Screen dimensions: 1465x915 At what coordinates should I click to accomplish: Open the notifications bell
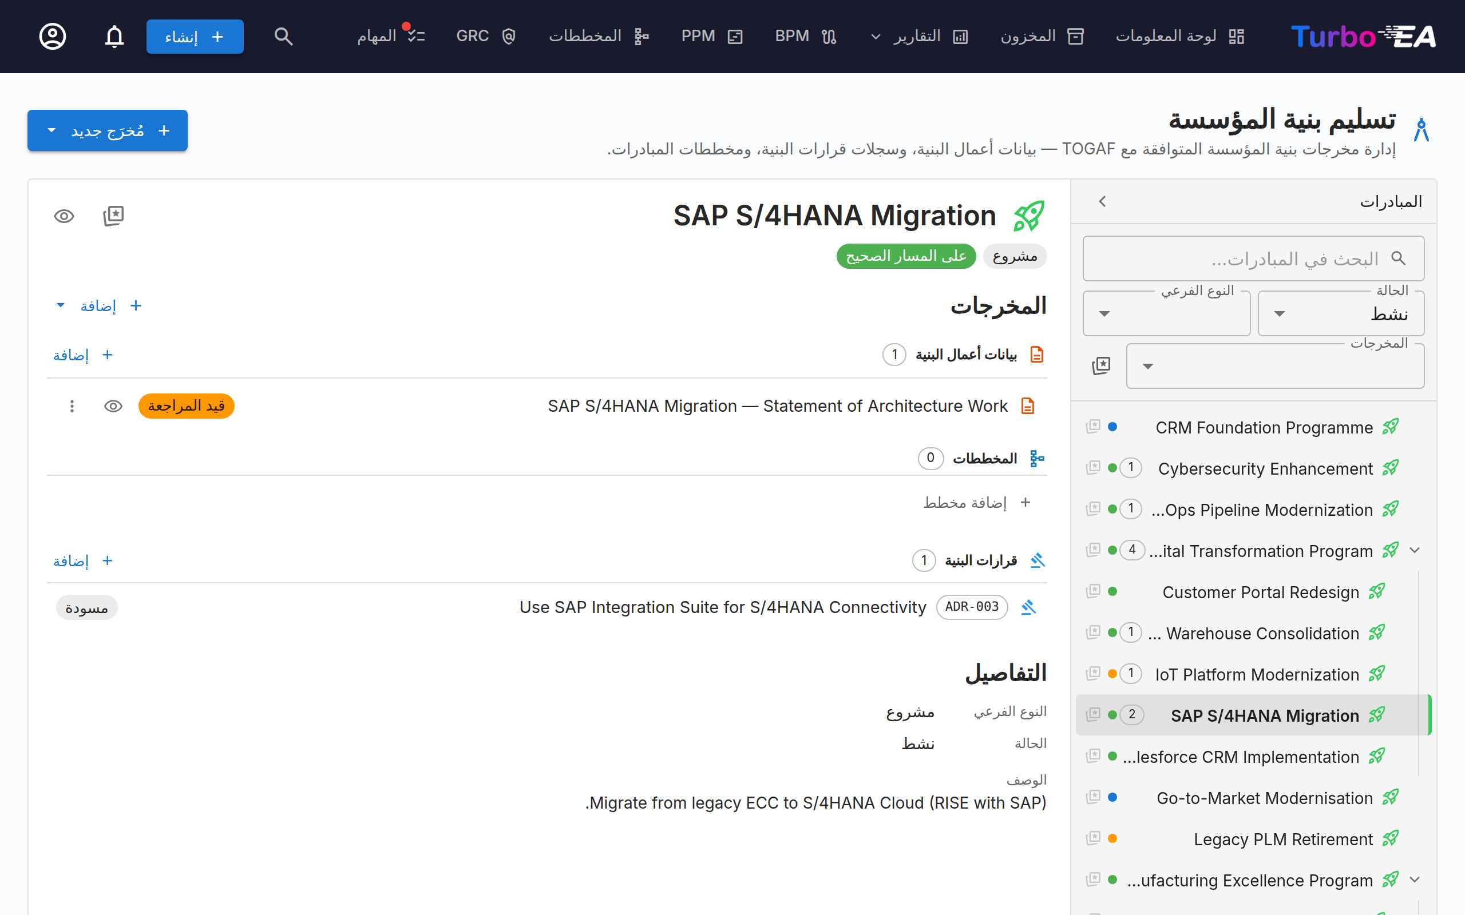[114, 36]
